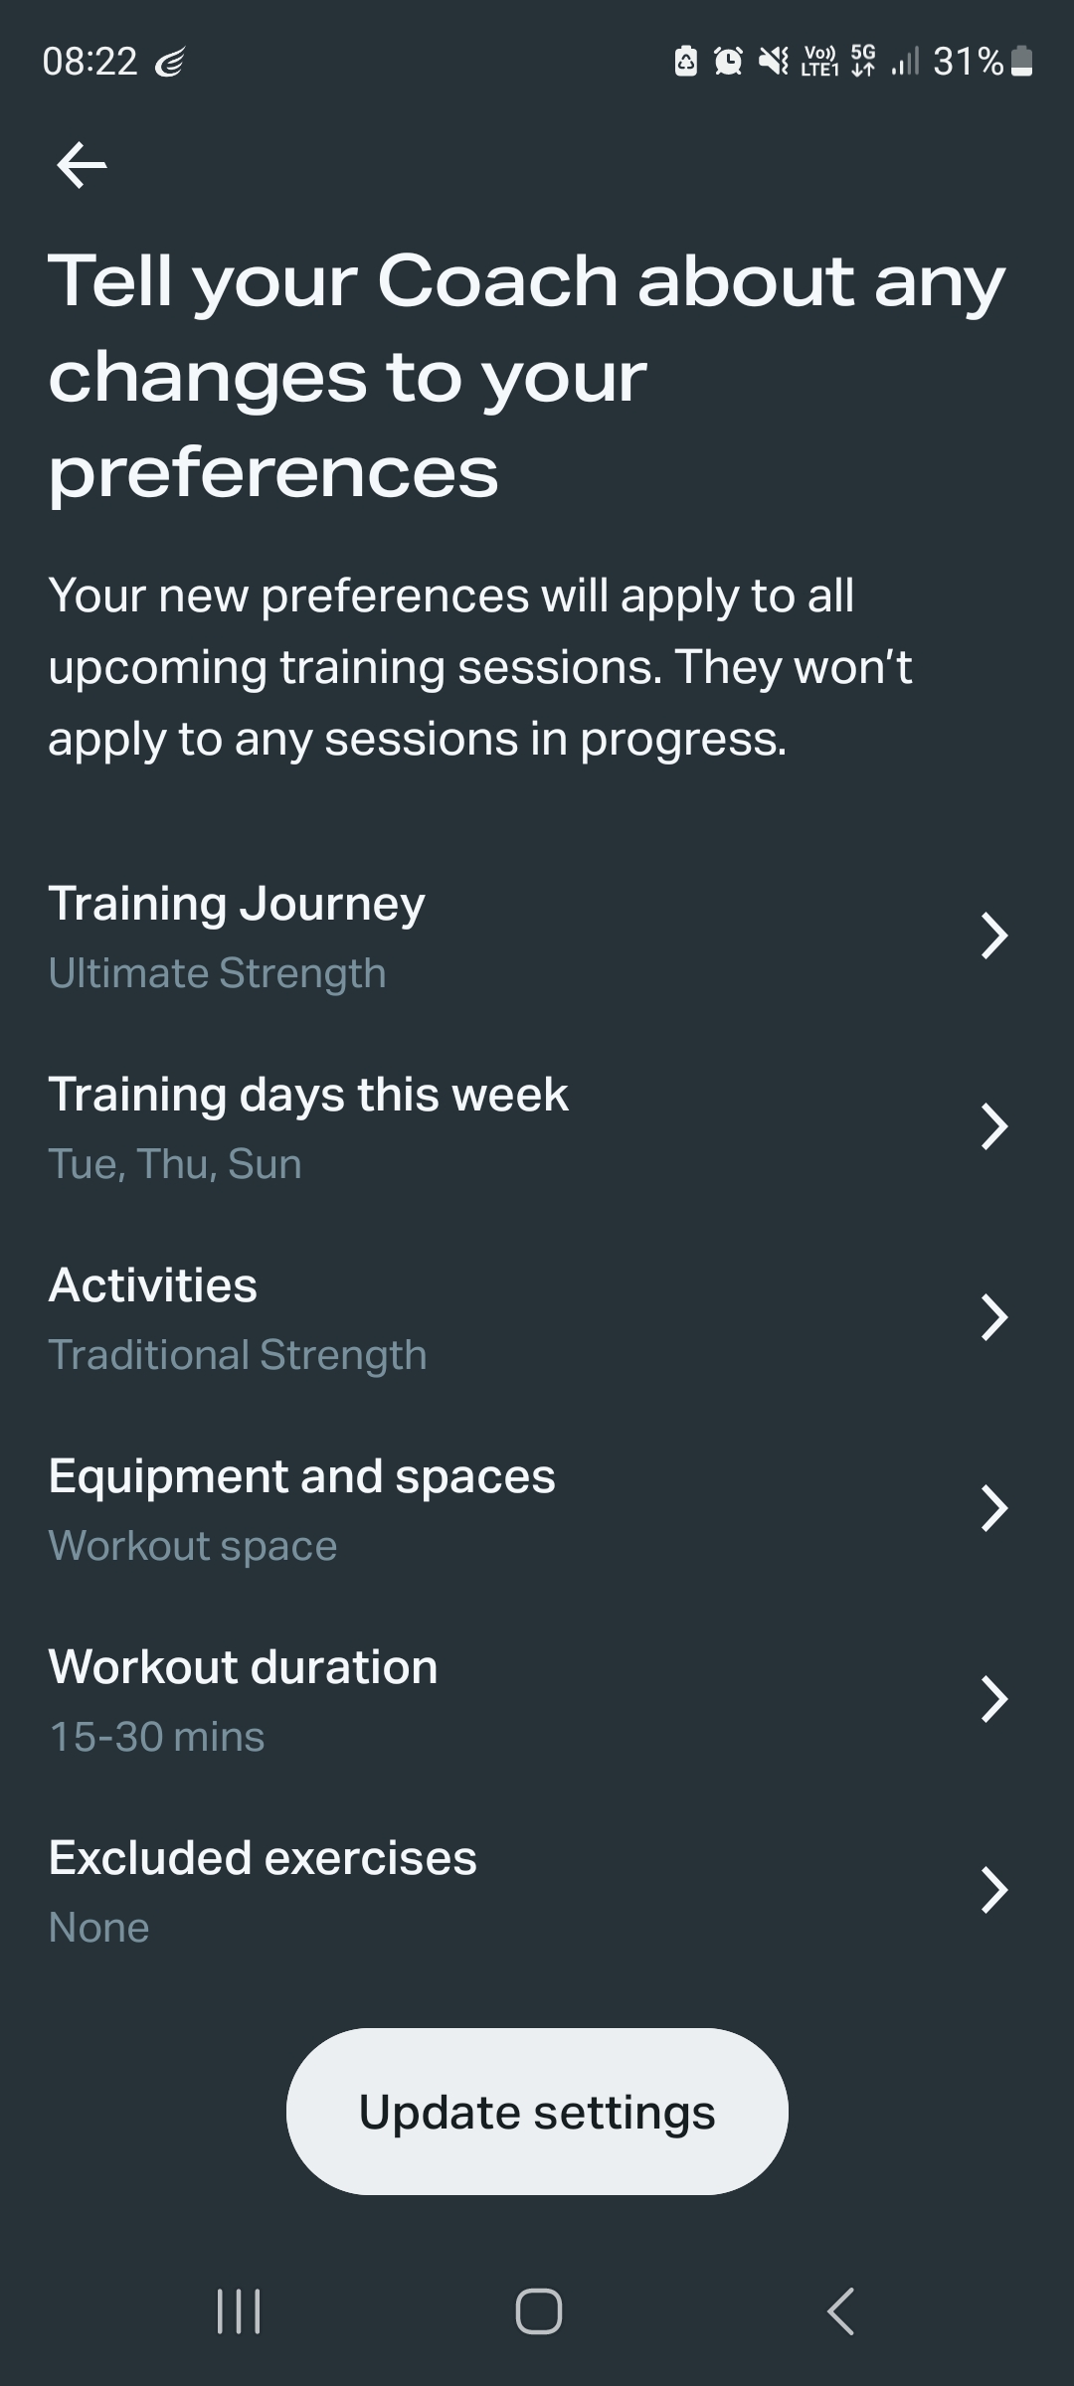Tap the Tue, Thu, Sun days value
The height and width of the screenshot is (2386, 1074).
point(175,1164)
